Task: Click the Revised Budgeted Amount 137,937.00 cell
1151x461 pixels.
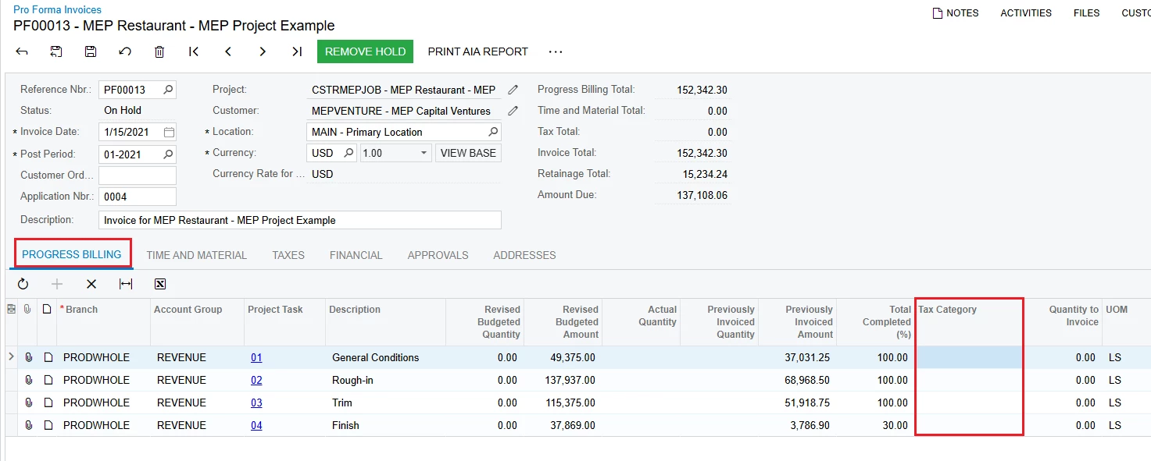Action: click(x=562, y=380)
